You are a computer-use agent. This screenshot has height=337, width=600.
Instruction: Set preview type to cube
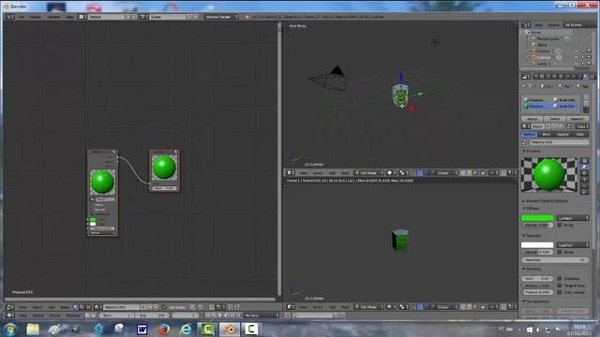584,173
